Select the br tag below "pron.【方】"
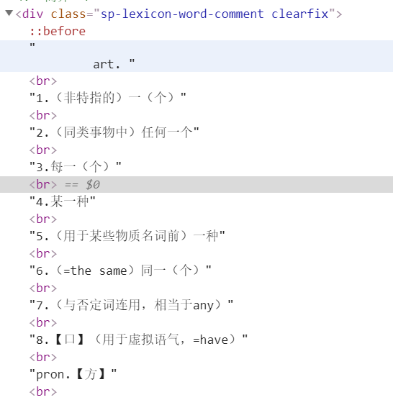 point(43,391)
